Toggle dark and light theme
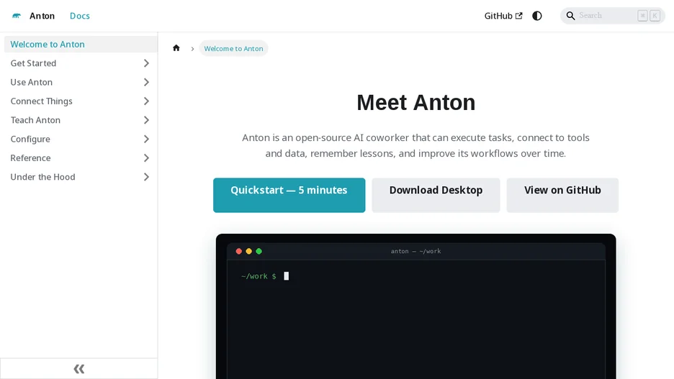 point(537,16)
